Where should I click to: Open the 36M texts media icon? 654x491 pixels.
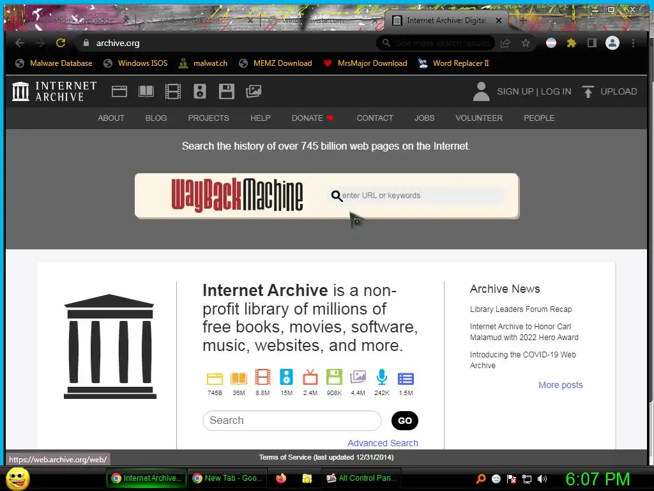239,378
